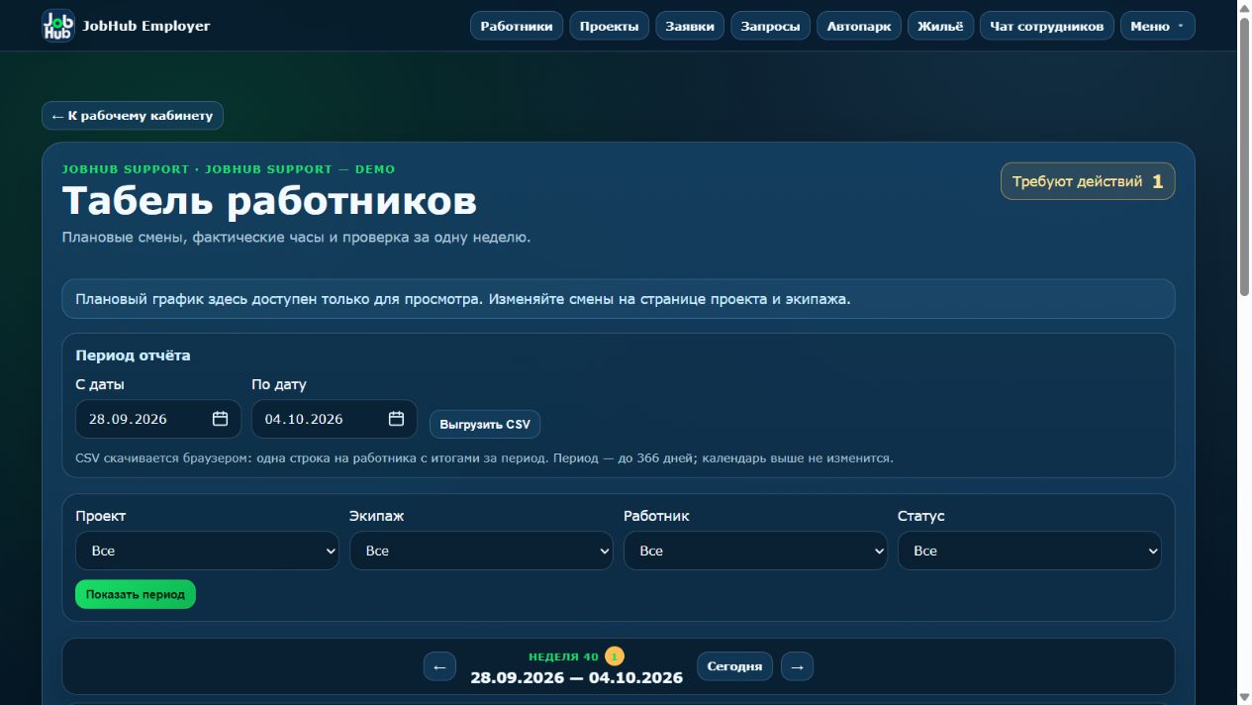Click the week range 28.09.2026 — 04.10.2026
This screenshot has height=705, width=1252.
[x=576, y=677]
